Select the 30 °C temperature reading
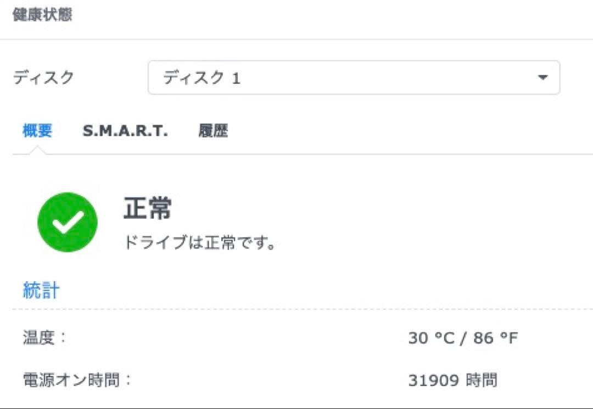Viewport: 593px width, 409px height. (432, 338)
